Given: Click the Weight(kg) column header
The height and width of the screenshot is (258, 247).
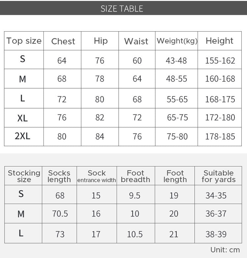Looking at the screenshot, I should pos(177,41).
